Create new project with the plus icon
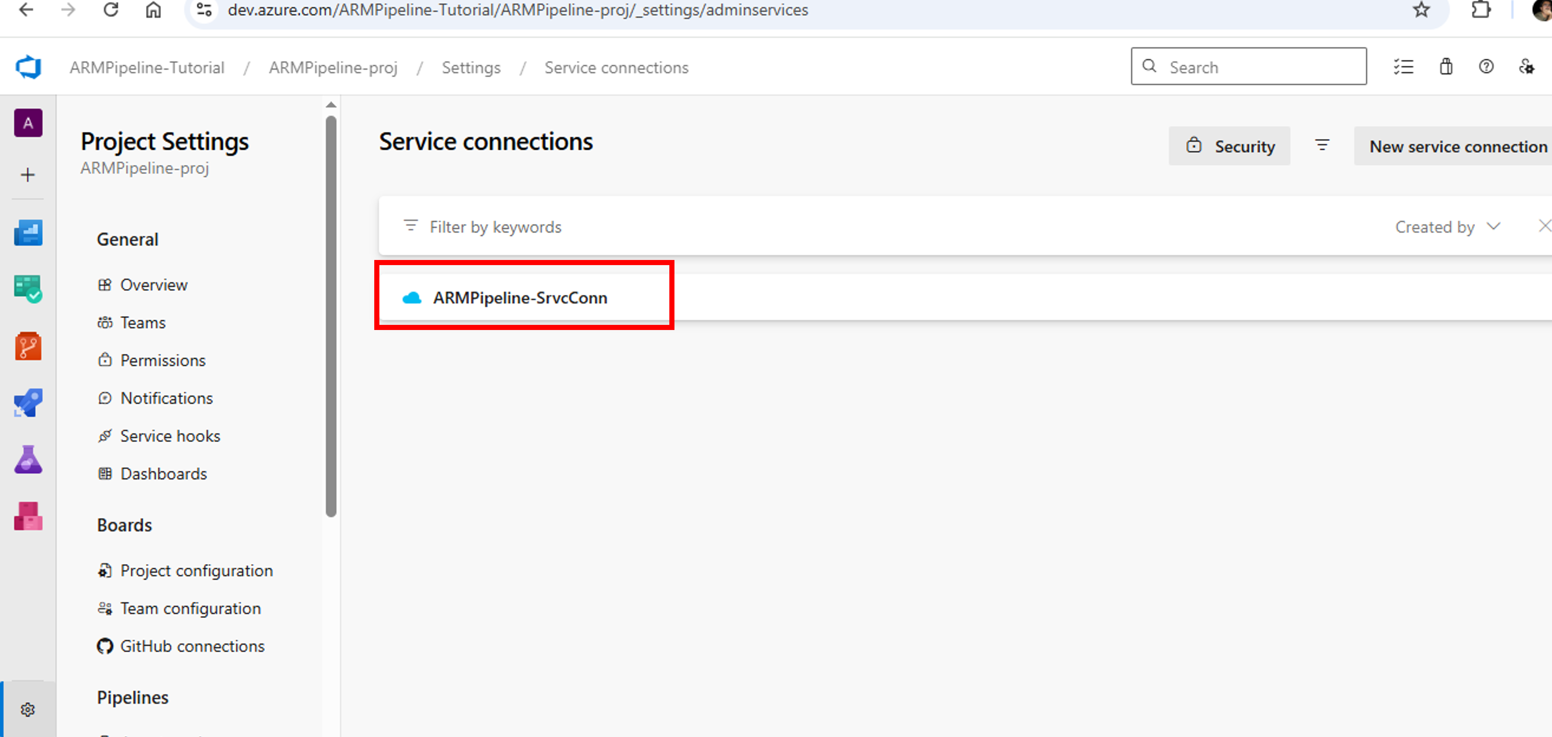This screenshot has height=737, width=1552. point(28,175)
